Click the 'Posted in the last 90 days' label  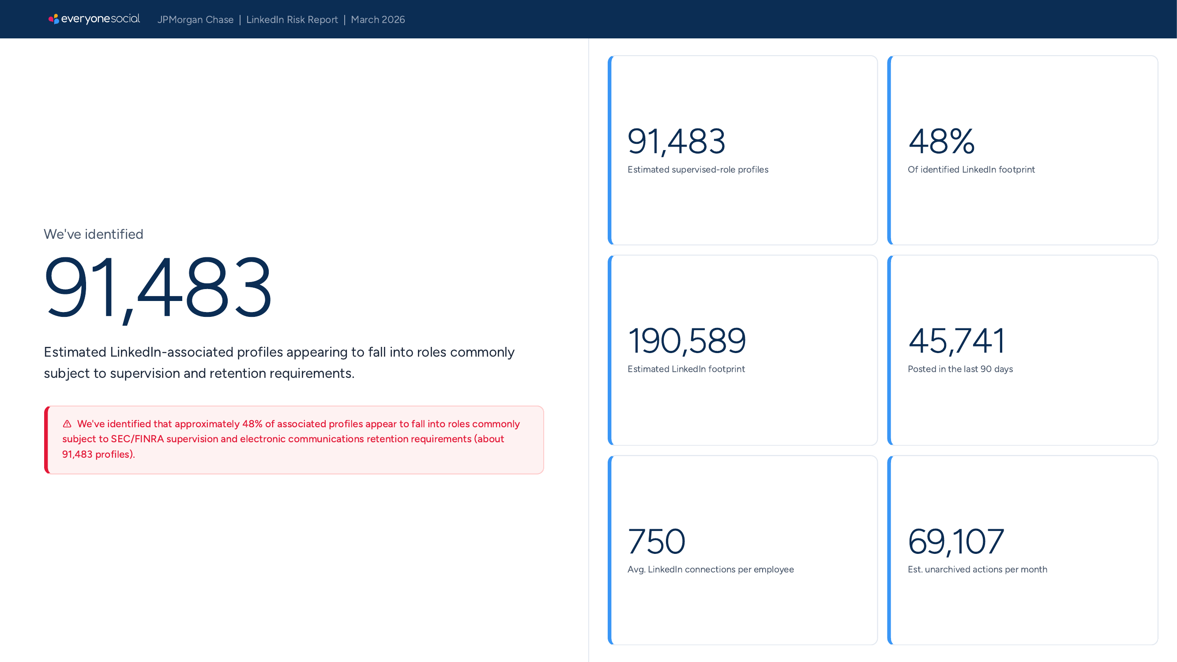coord(960,369)
